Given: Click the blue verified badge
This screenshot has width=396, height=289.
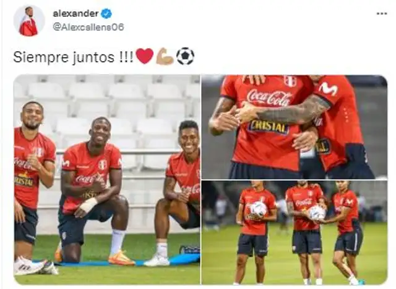Looking at the screenshot, I should click(106, 14).
